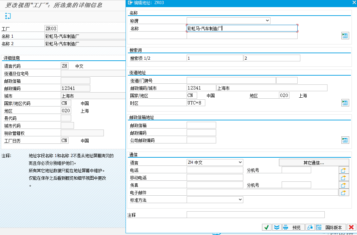Open the 国际版本 international versions
The width and height of the screenshot is (357, 235).
pyautogui.click(x=331, y=227)
